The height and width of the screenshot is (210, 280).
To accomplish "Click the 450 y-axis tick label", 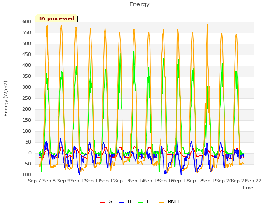I will point(27,55).
